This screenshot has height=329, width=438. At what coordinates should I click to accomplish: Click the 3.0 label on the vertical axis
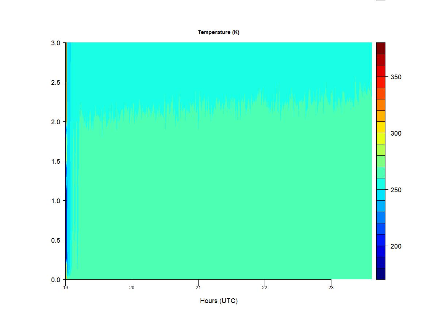click(56, 43)
